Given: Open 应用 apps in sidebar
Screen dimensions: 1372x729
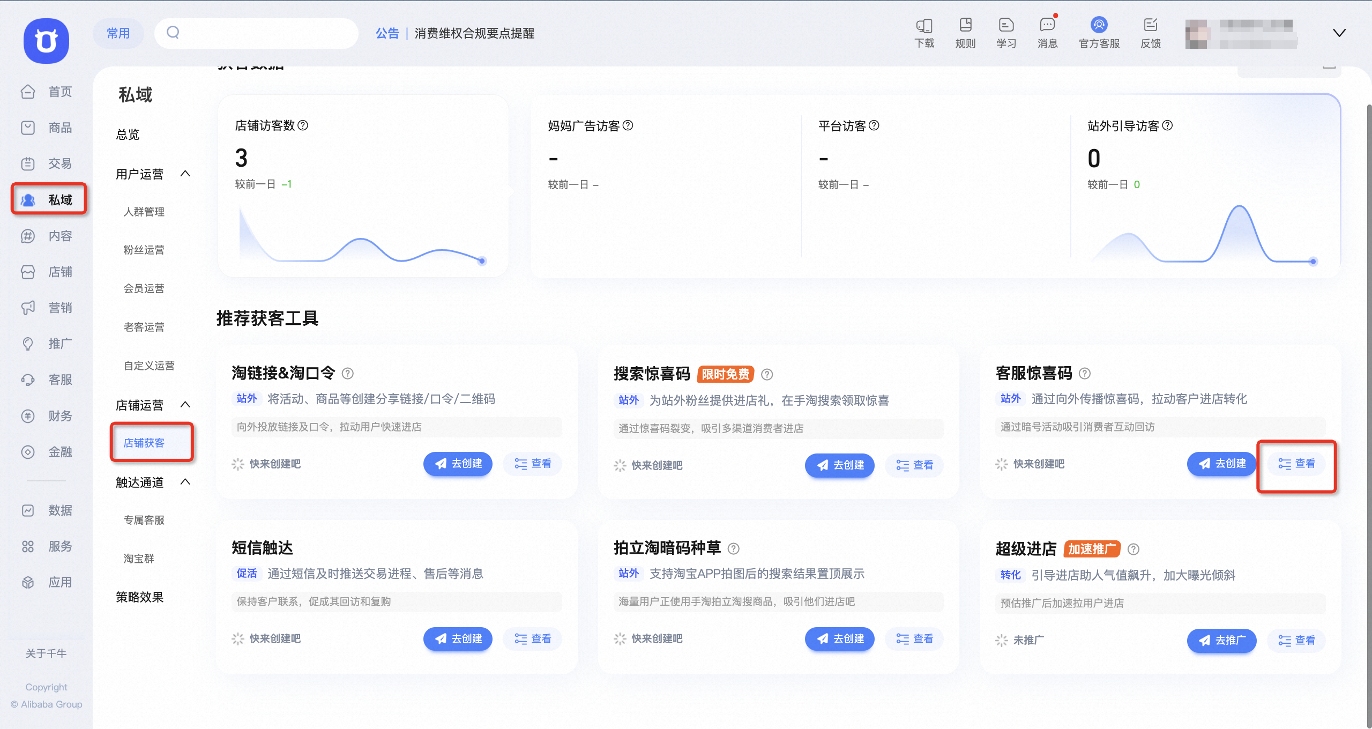Looking at the screenshot, I should pyautogui.click(x=47, y=582).
